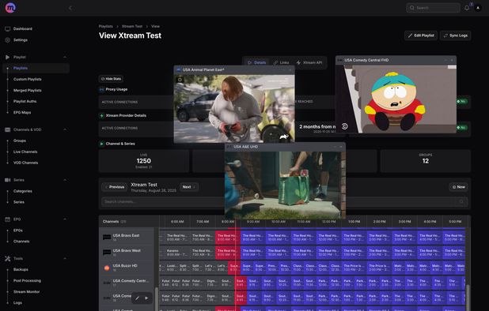Image resolution: width=489 pixels, height=311 pixels.
Task: Go to Xtream Test breadcrumb link
Action: 132,26
